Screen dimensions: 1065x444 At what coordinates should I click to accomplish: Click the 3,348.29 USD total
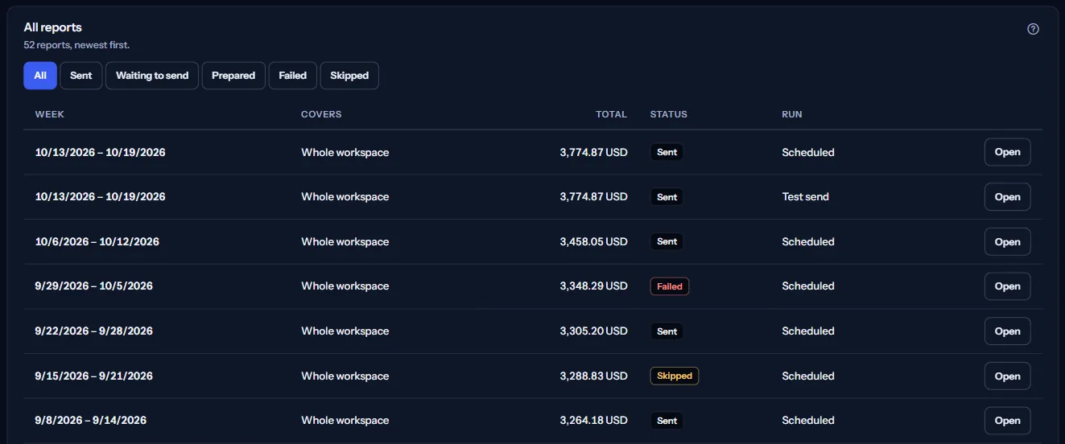(x=593, y=286)
